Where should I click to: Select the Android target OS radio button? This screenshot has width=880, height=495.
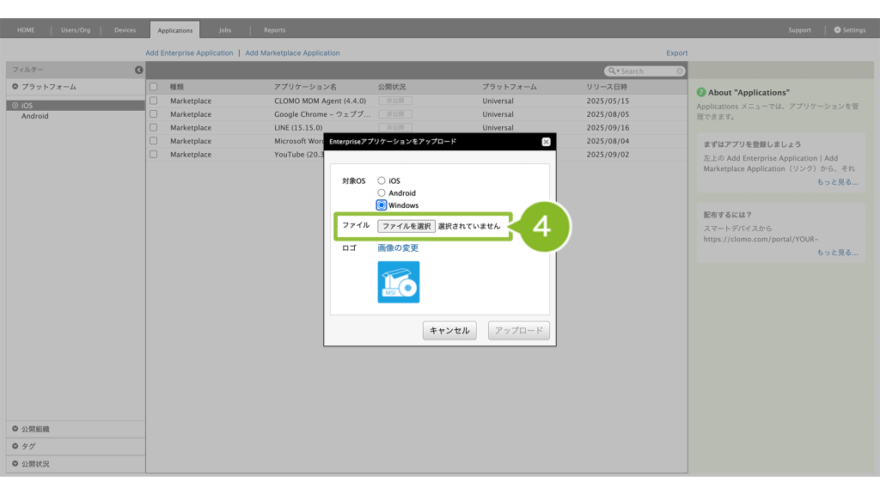(382, 193)
